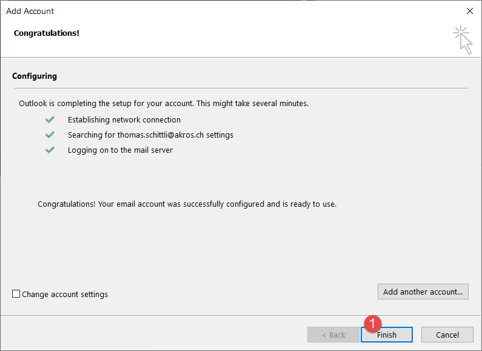Click the red number 1 badge
482x351 pixels.
(x=373, y=323)
